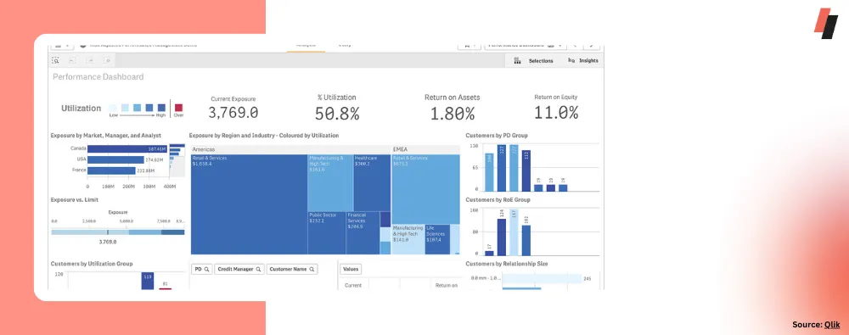The width and height of the screenshot is (849, 335).
Task: Select the EMEA region header in treemap
Action: [x=425, y=148]
